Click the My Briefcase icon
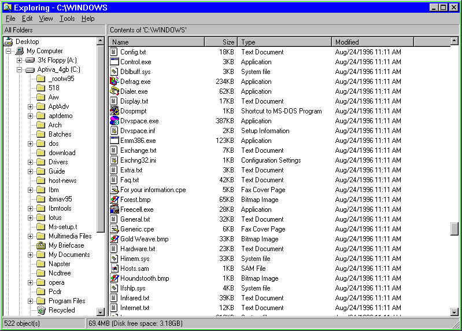This screenshot has width=462, height=331. [41, 245]
